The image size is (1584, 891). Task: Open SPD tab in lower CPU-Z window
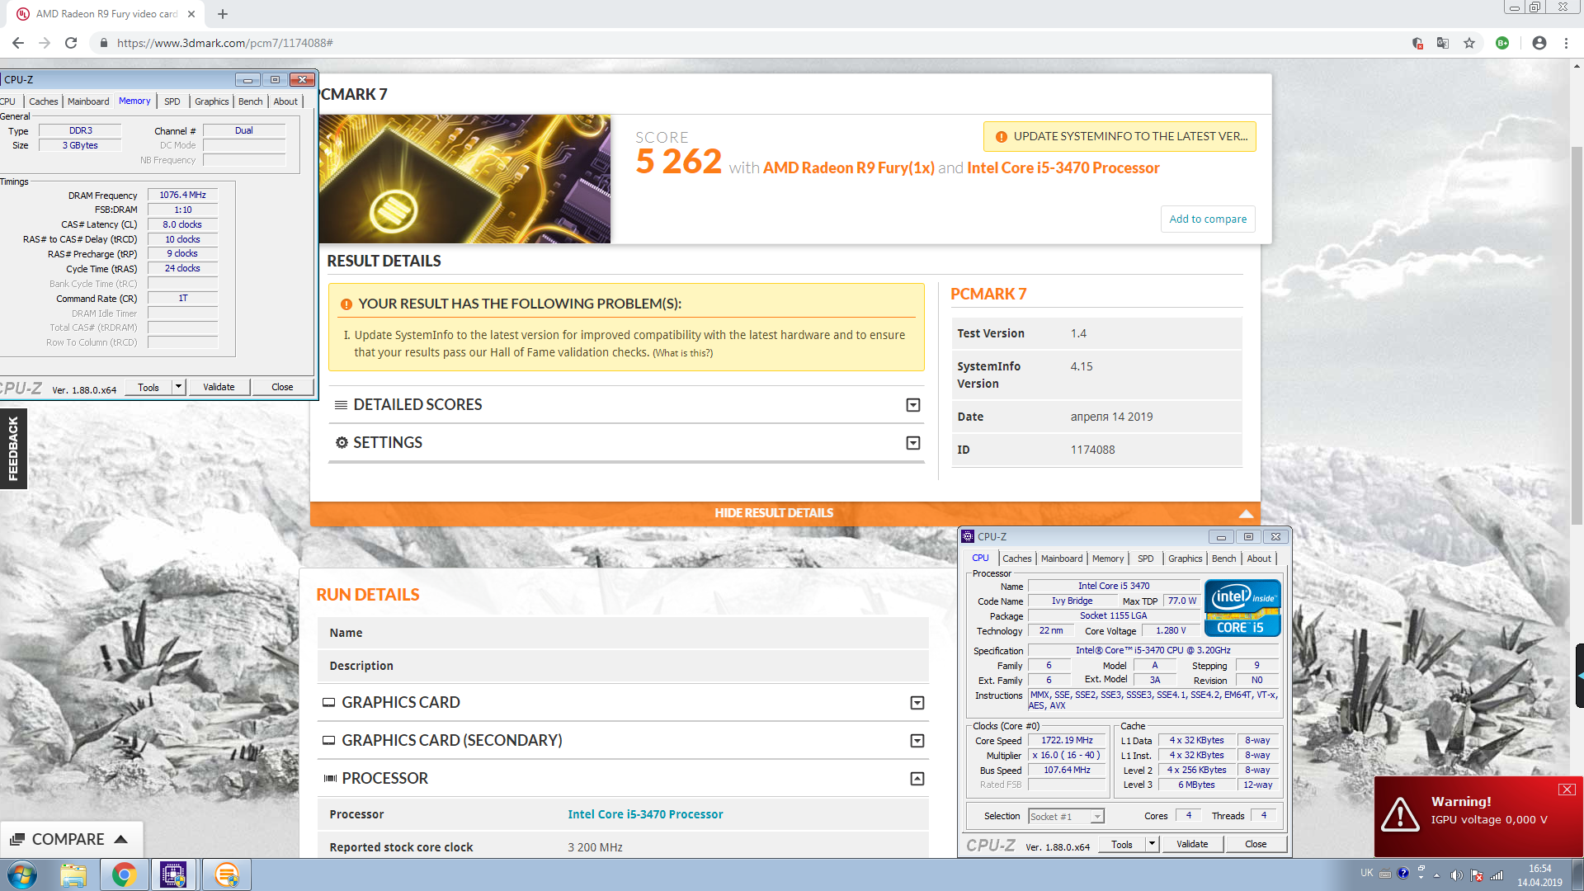[1146, 559]
